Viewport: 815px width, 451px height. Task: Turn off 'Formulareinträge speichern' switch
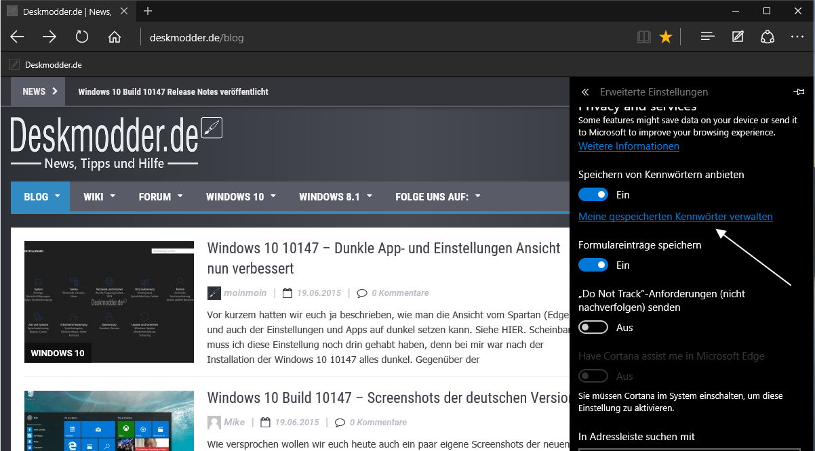coord(593,265)
